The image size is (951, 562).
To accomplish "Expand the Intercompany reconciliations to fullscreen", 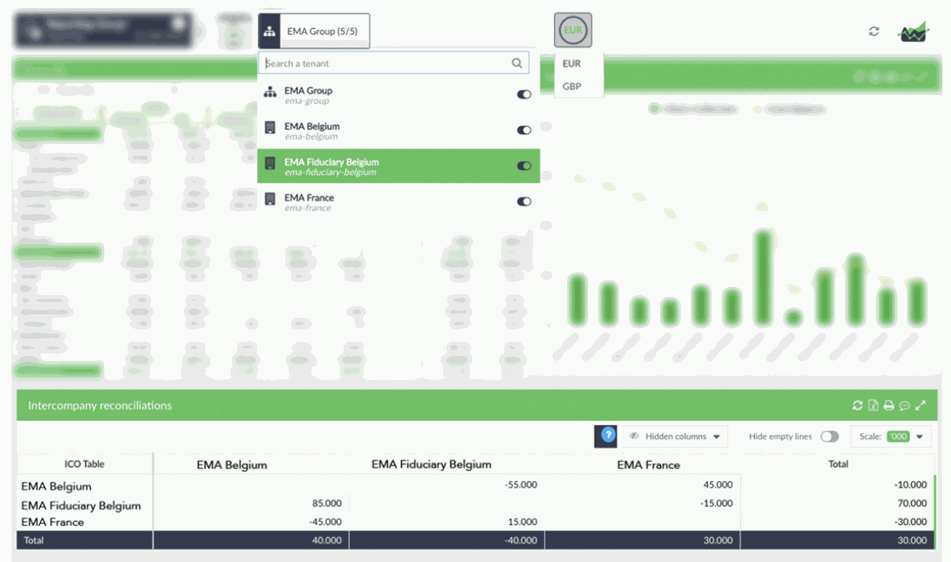I will click(921, 405).
